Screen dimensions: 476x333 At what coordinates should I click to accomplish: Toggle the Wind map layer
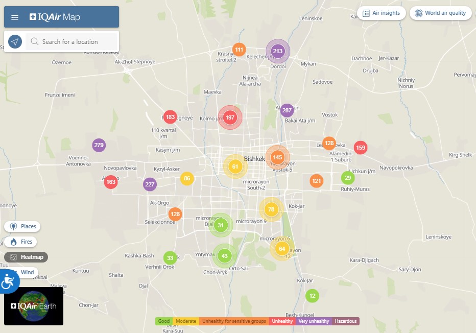click(x=26, y=272)
